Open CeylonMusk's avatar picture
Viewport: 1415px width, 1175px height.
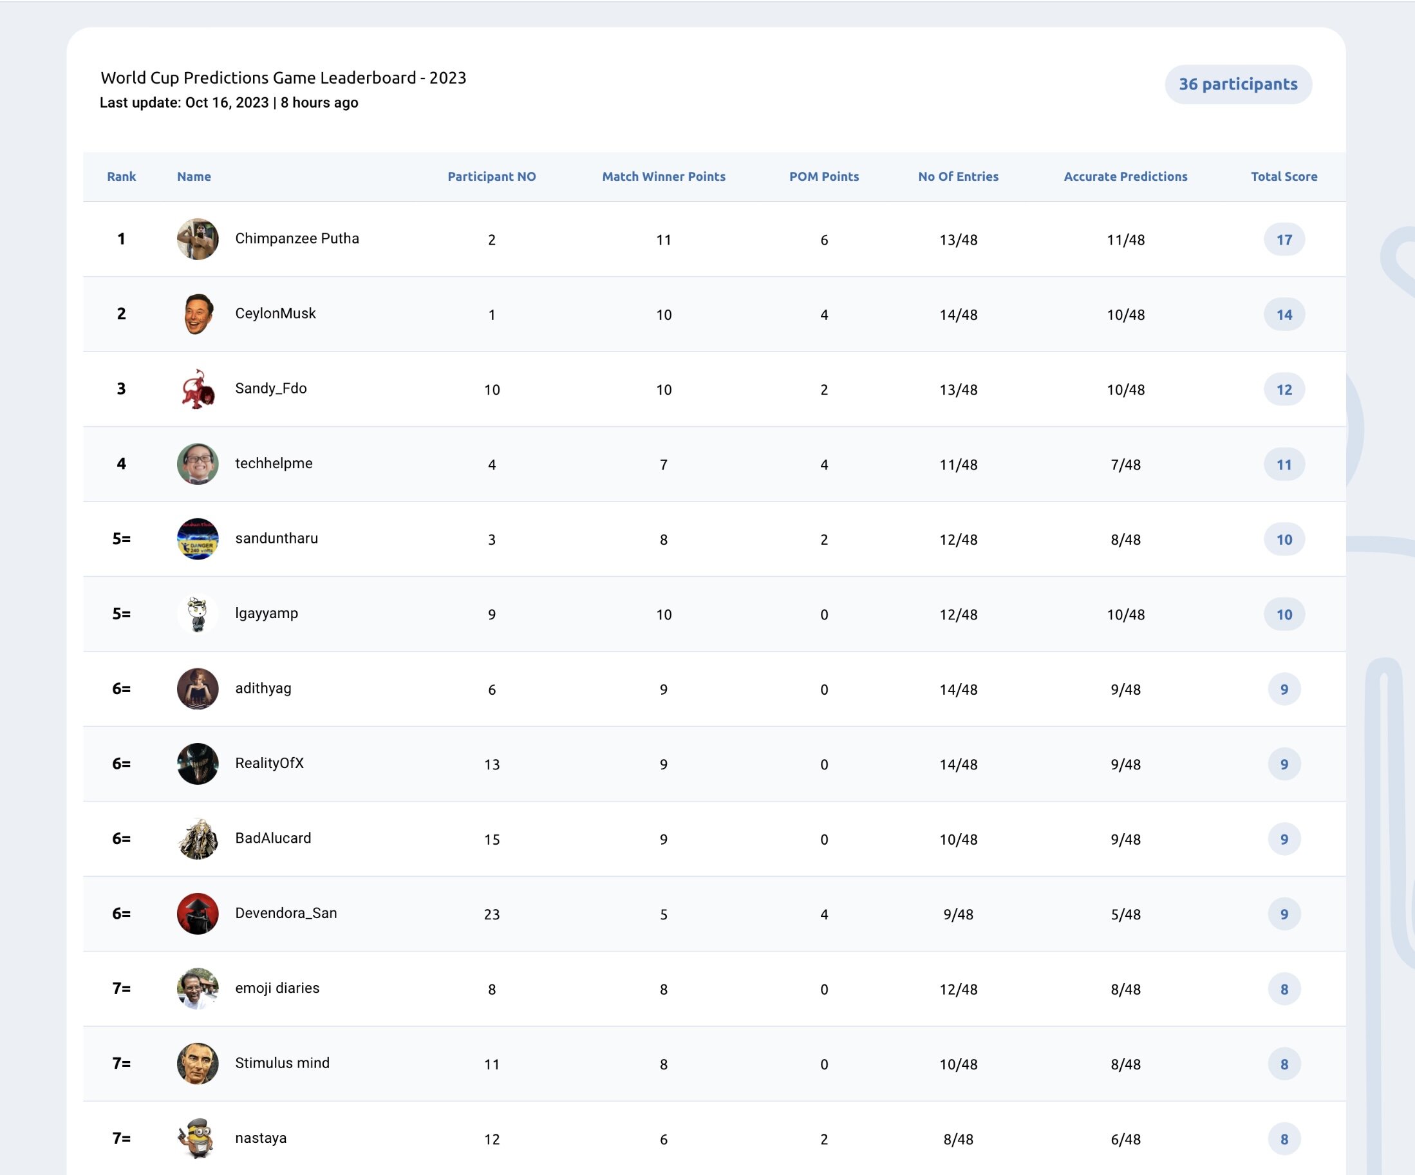point(198,314)
